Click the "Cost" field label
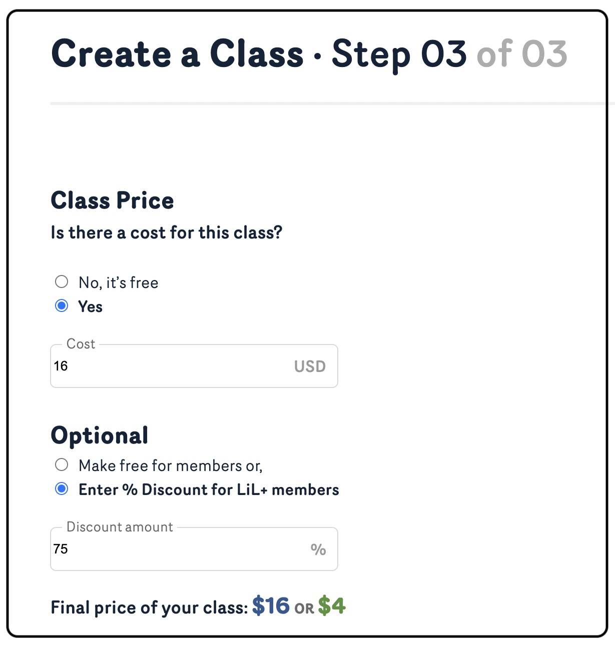Image resolution: width=615 pixels, height=646 pixels. point(81,344)
